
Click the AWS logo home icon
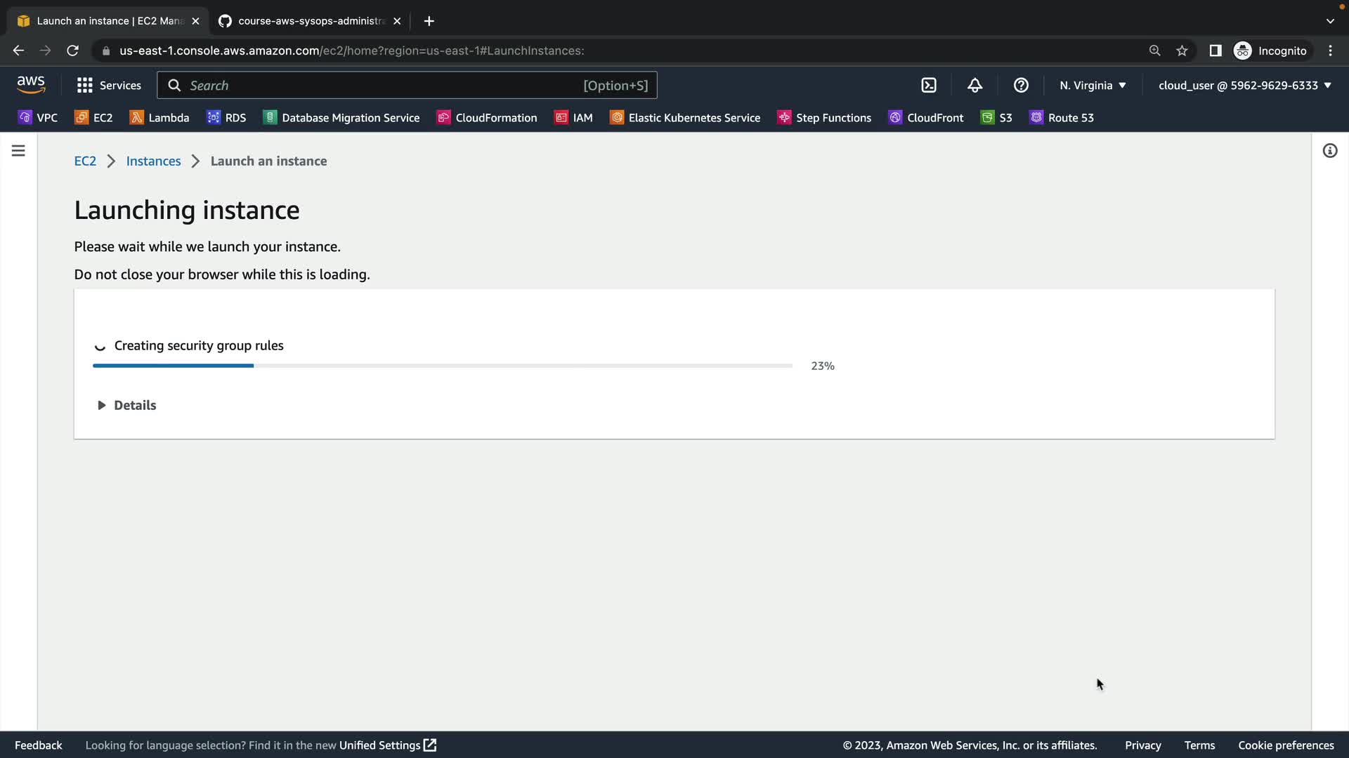coord(31,85)
